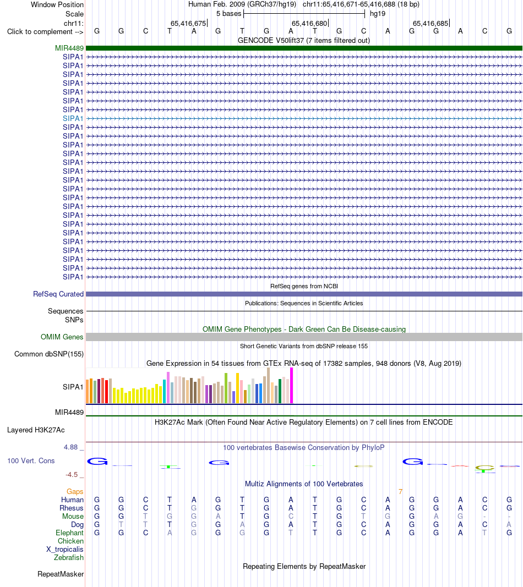Select the Common dbSNP(155) label
Viewport: 523px width, 587px height.
point(48,354)
